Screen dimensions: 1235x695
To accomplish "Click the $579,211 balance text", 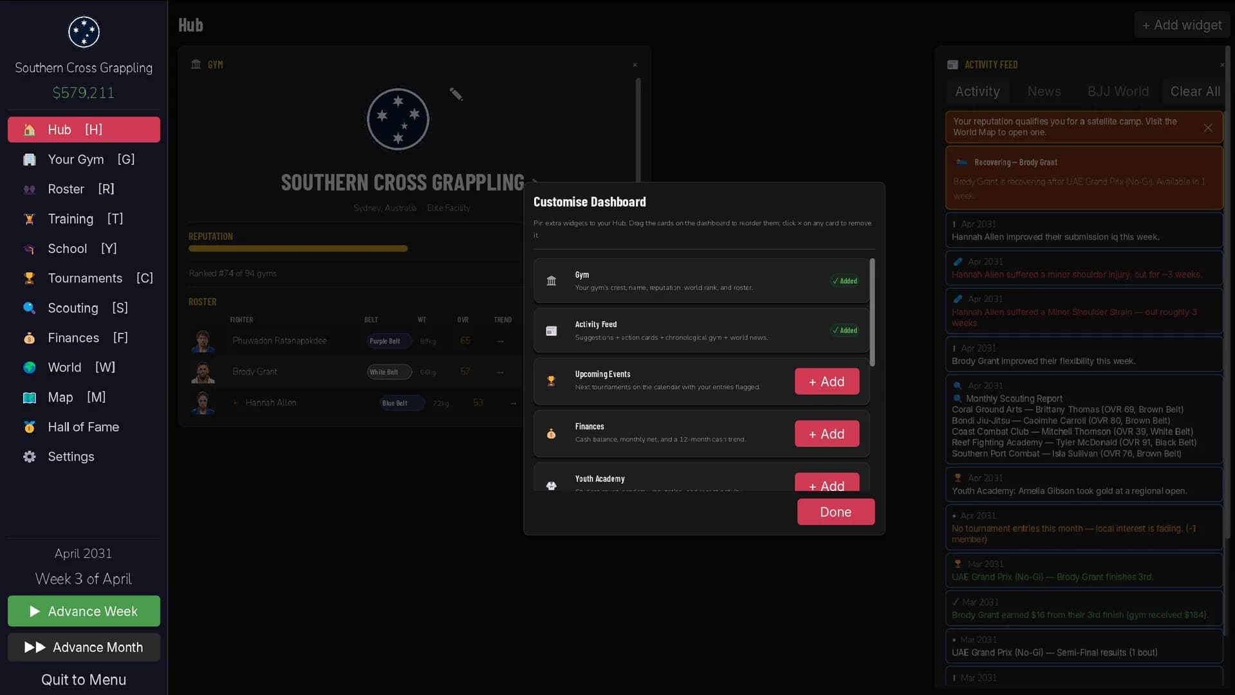I will tap(84, 93).
